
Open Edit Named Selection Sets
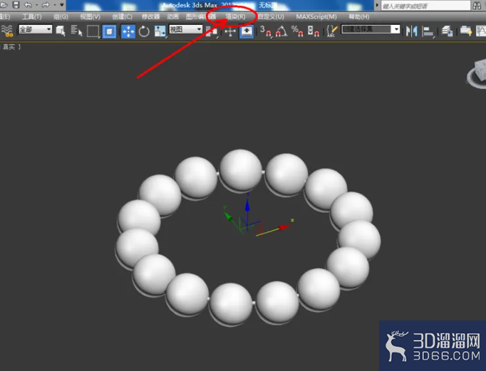332,31
